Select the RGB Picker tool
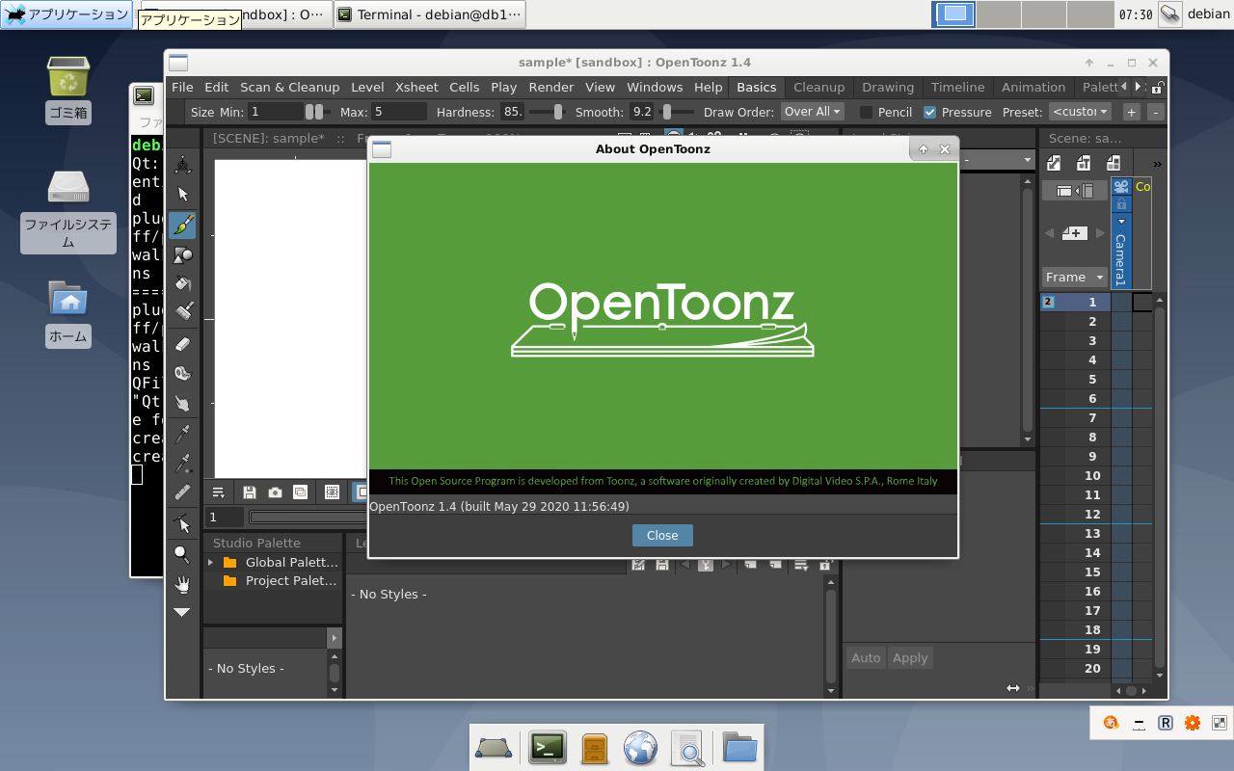Viewport: 1234px width, 771px height. coord(182,464)
